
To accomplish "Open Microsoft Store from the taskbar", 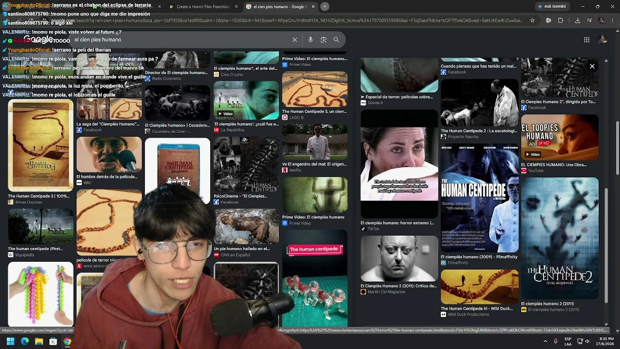I will tap(53, 341).
